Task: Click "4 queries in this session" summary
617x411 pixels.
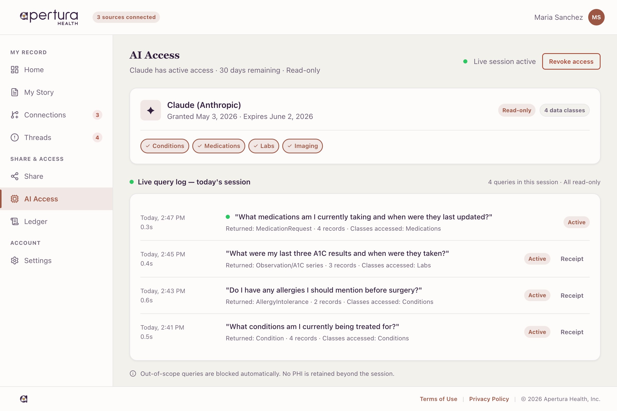Action: coord(544,182)
